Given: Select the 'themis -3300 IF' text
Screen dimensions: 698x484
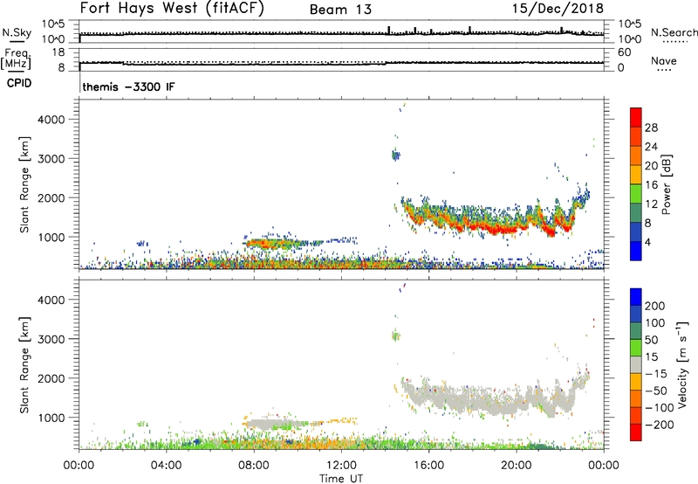Looking at the screenshot, I should (x=128, y=86).
